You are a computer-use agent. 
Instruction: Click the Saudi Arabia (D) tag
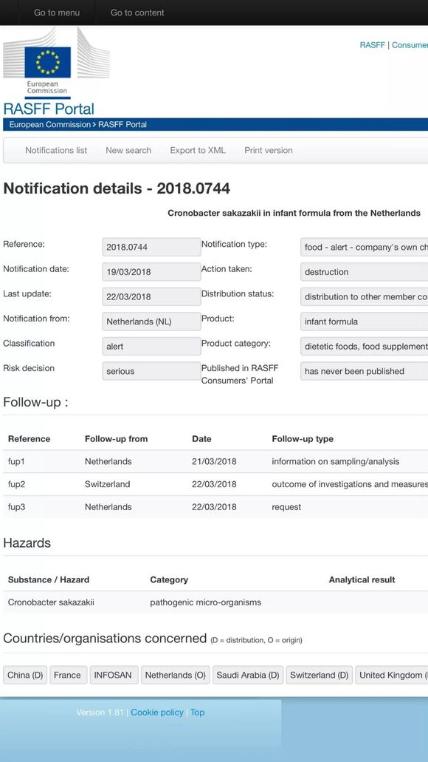click(x=248, y=675)
